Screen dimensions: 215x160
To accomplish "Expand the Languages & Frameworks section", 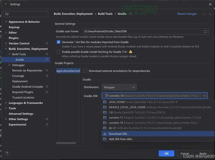I will point(6,103).
